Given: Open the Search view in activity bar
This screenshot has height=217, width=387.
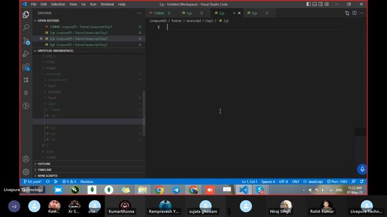Looking at the screenshot, I should [x=26, y=27].
